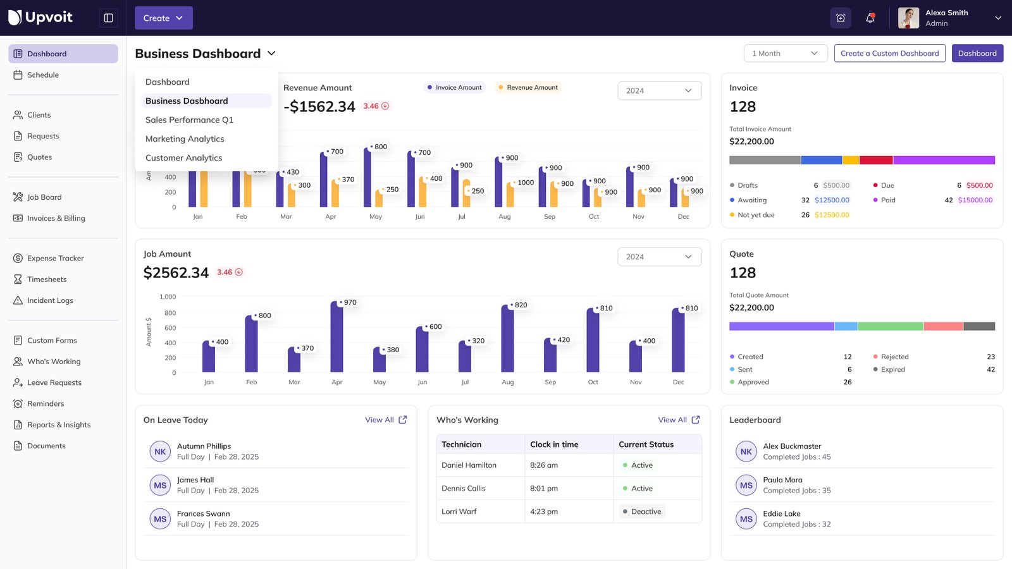Viewport: 1012px width, 569px height.
Task: Open the 1 Month period dropdown
Action: click(785, 53)
